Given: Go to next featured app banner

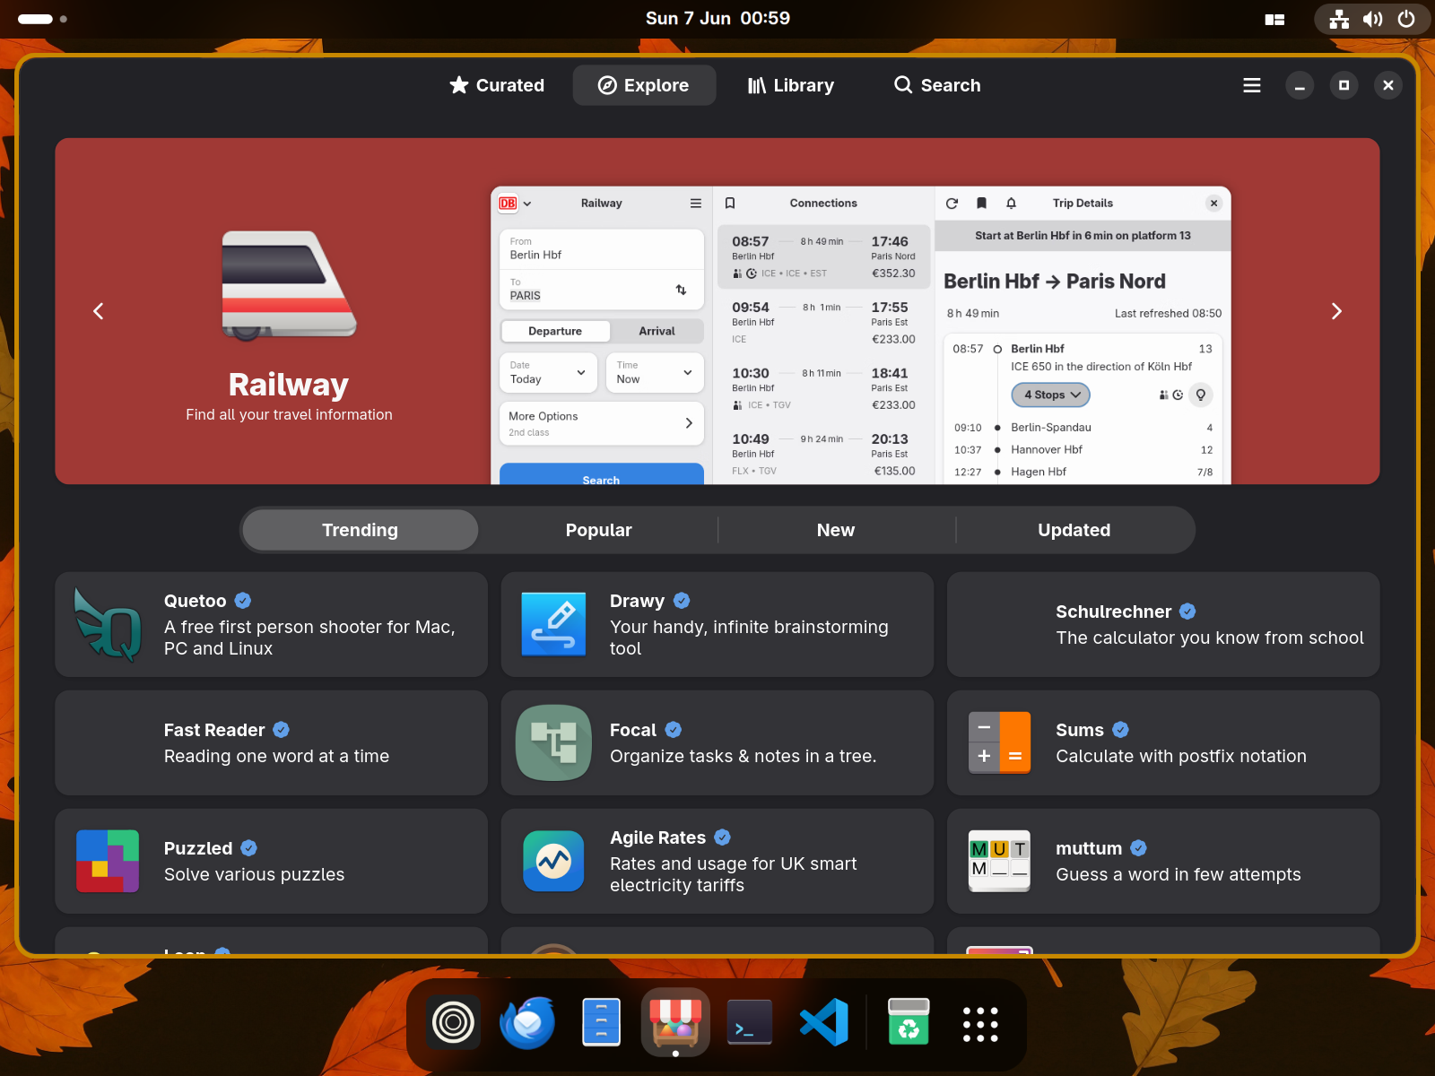Looking at the screenshot, I should (x=1336, y=311).
